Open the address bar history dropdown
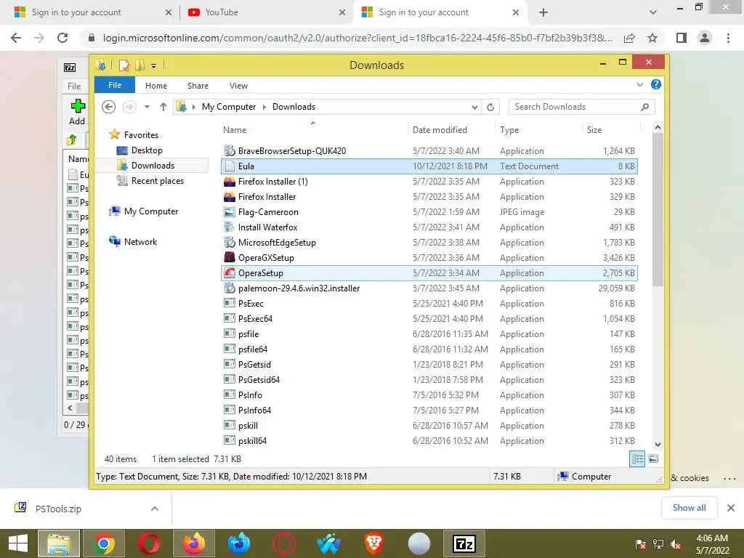 (x=474, y=108)
